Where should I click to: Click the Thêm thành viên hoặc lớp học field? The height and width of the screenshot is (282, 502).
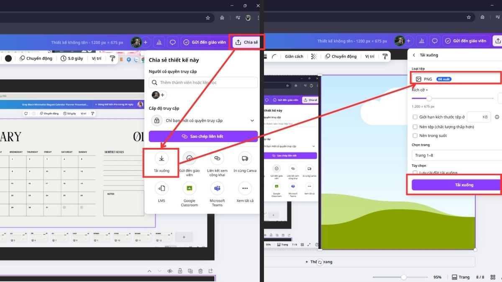click(203, 82)
